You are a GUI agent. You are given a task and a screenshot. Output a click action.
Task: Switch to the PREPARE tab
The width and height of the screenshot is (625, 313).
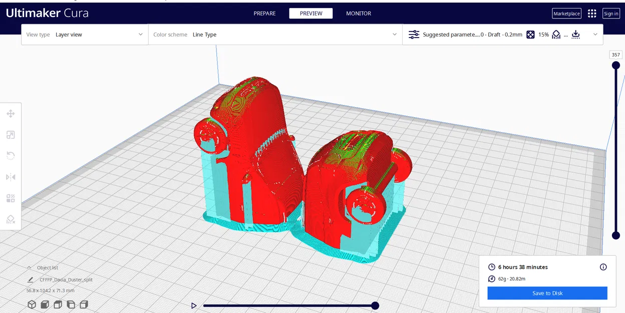tap(264, 14)
